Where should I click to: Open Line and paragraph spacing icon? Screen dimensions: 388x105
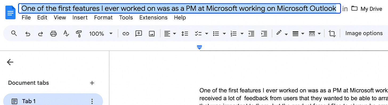(185, 34)
